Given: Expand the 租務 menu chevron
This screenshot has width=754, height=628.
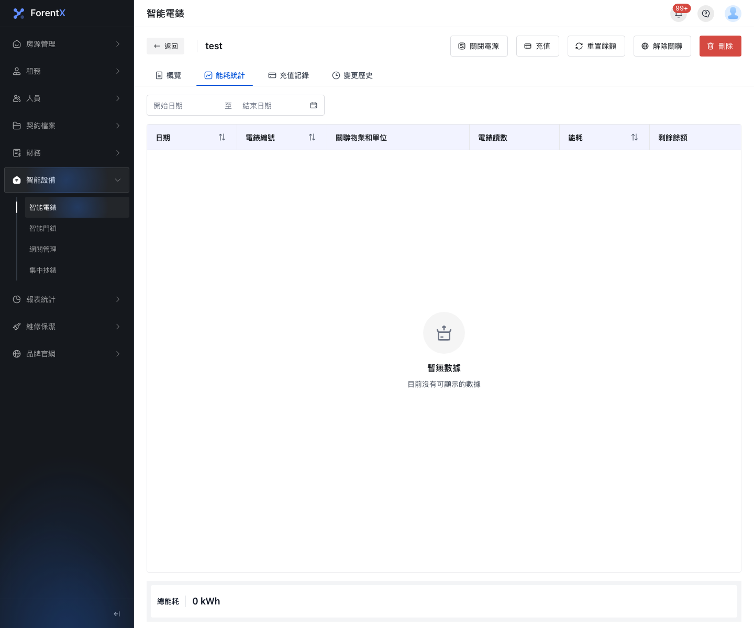Looking at the screenshot, I should pos(118,71).
